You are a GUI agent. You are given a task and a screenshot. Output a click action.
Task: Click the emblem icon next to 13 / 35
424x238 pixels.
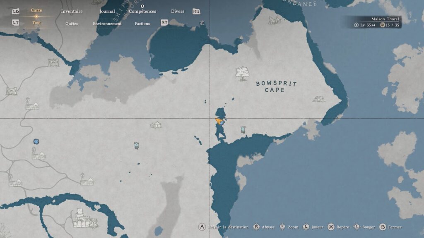pyautogui.click(x=382, y=25)
